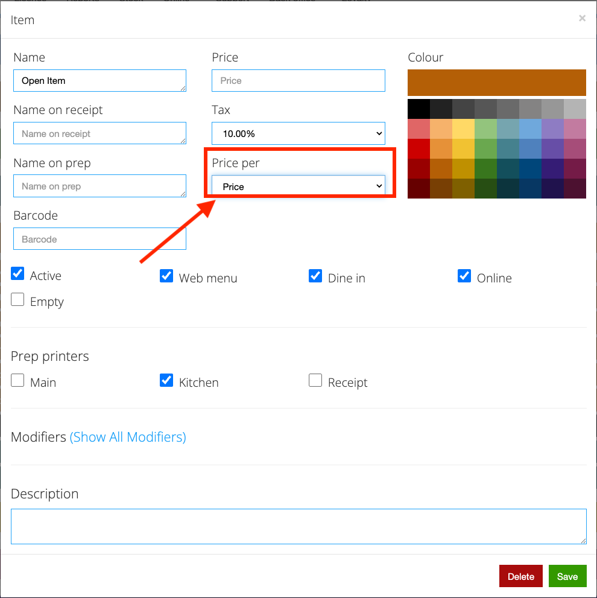Open the Tax percentage dropdown
The height and width of the screenshot is (598, 597).
(298, 133)
